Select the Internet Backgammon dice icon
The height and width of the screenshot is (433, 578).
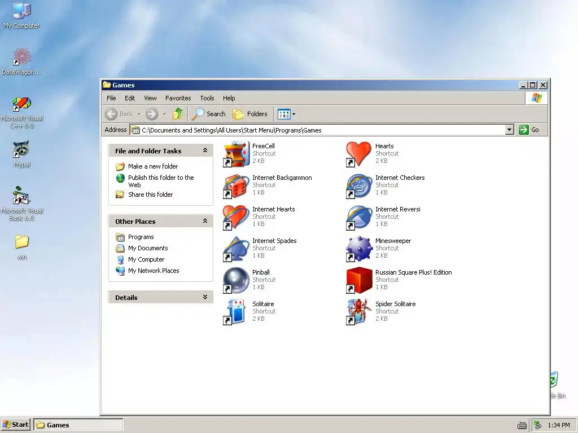point(237,185)
